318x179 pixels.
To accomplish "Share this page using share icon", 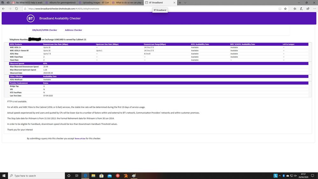I will click(x=308, y=9).
